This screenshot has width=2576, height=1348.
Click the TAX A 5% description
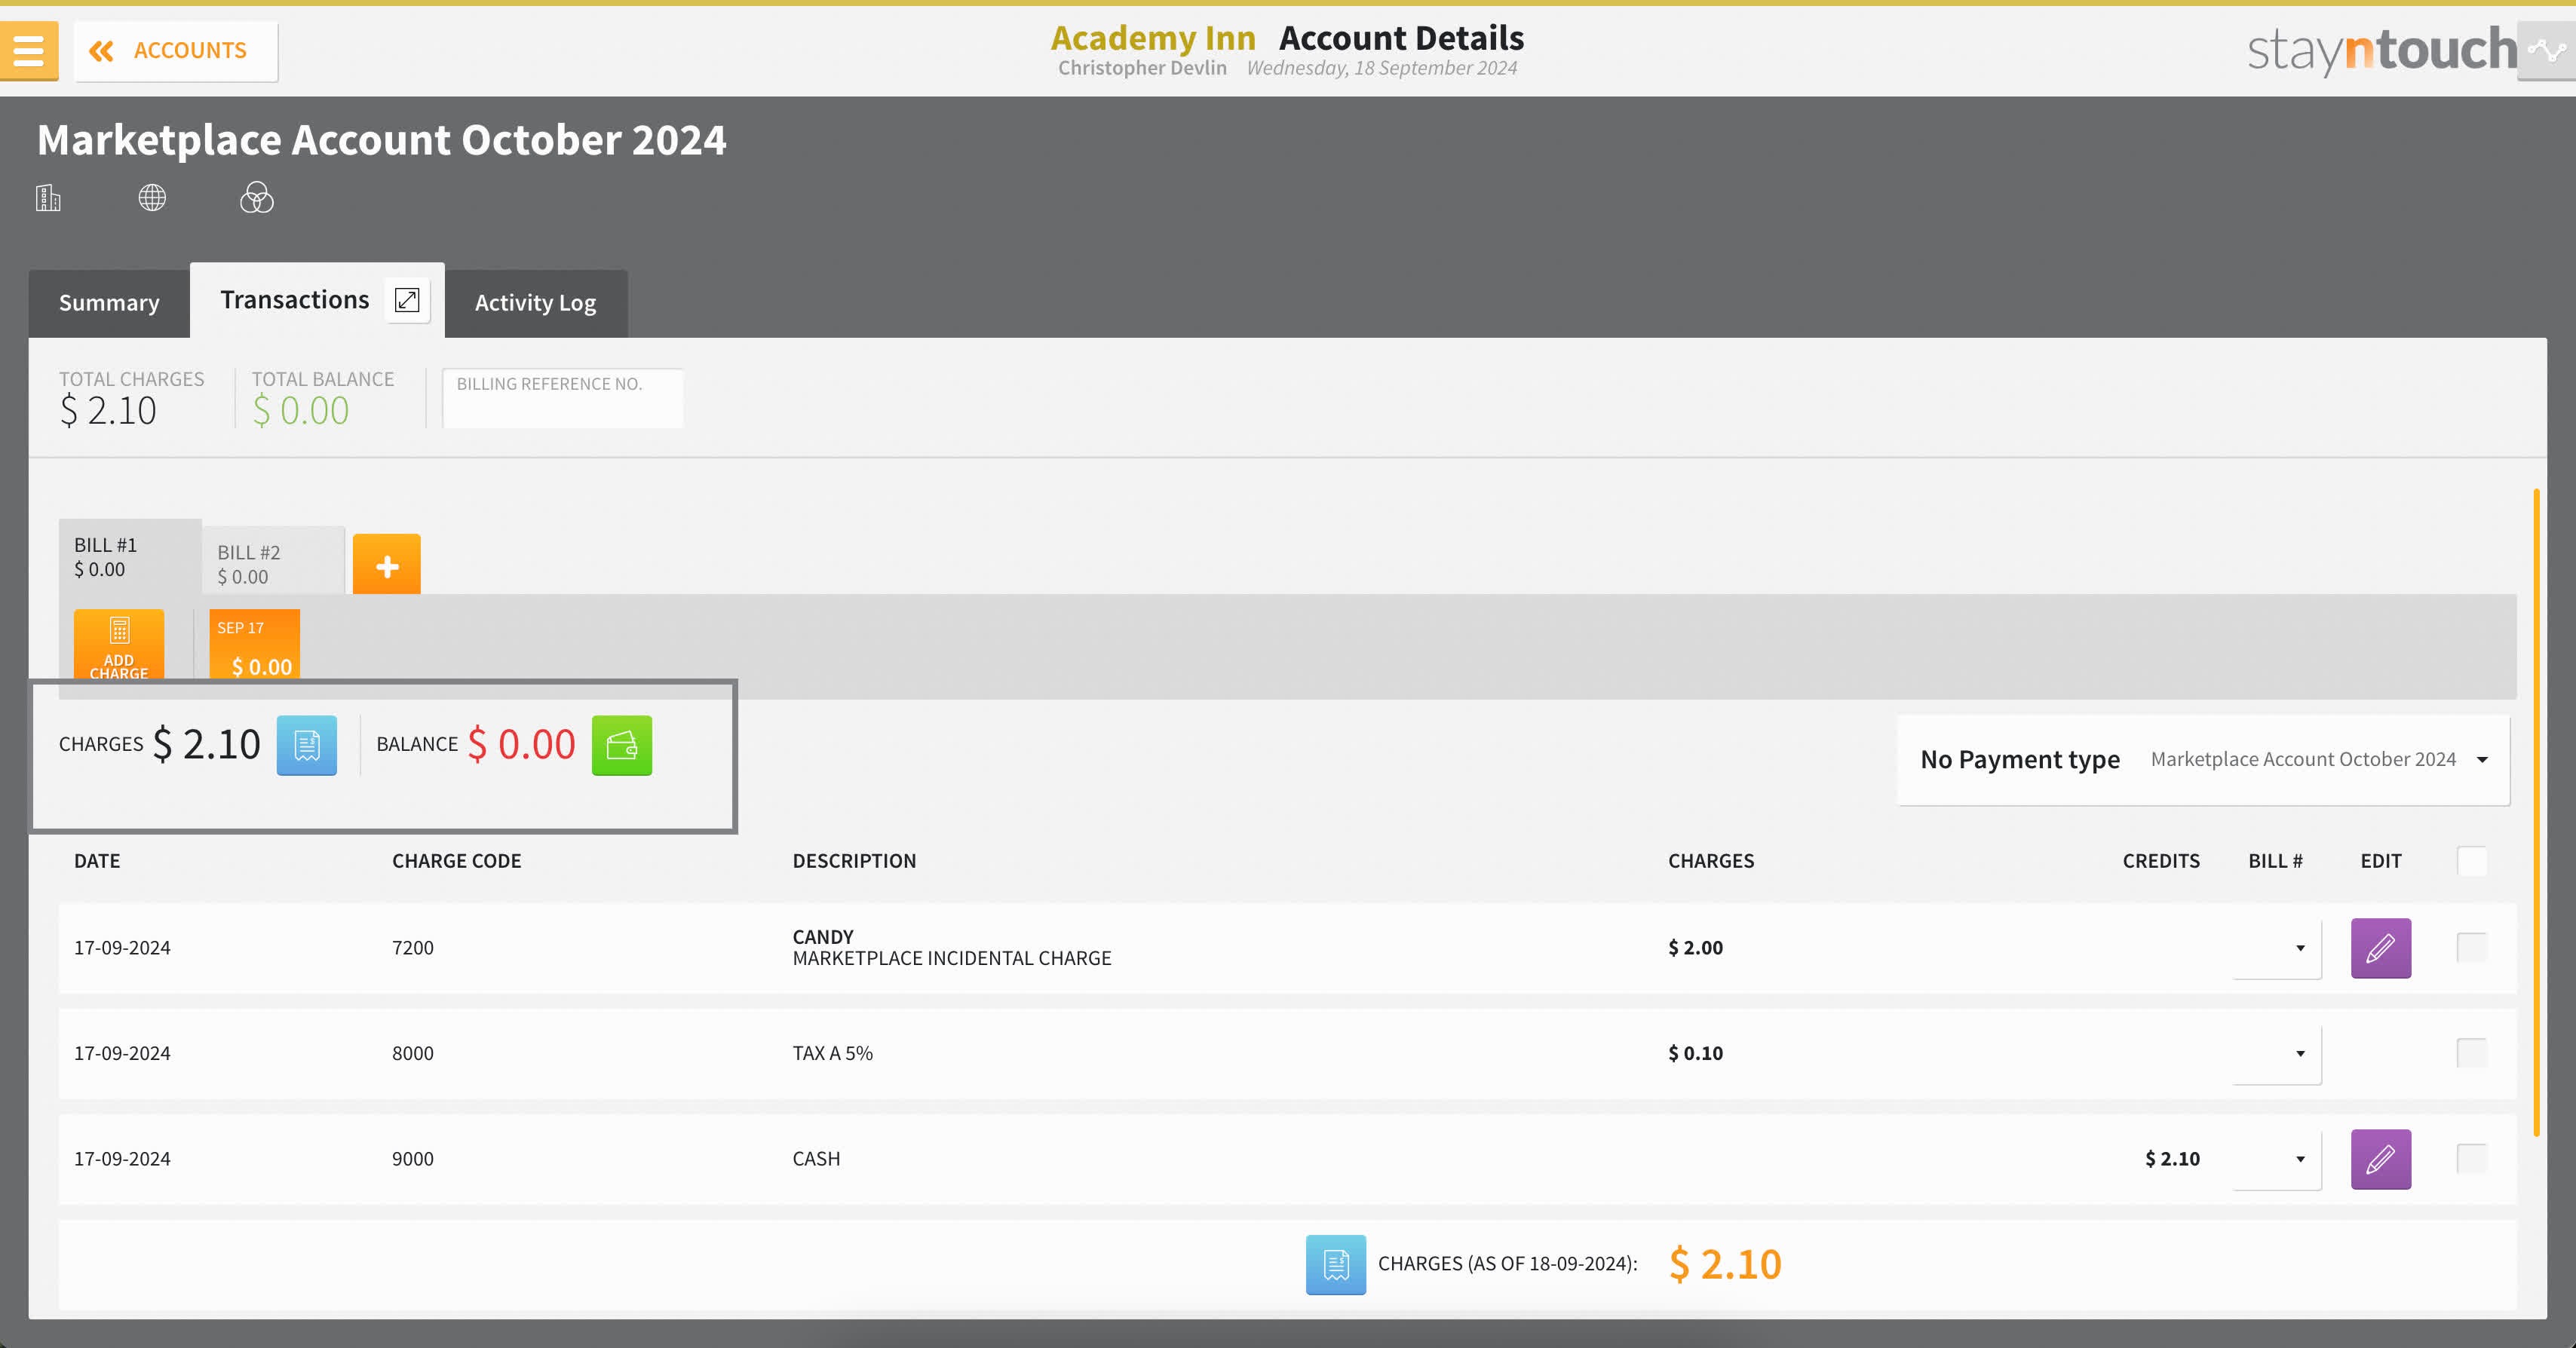[833, 1053]
